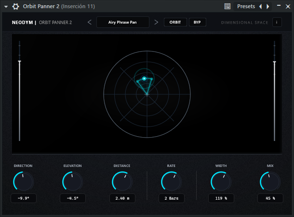The image size is (294, 217).
Task: Click the mix value field 45 %
Action: pos(270,198)
